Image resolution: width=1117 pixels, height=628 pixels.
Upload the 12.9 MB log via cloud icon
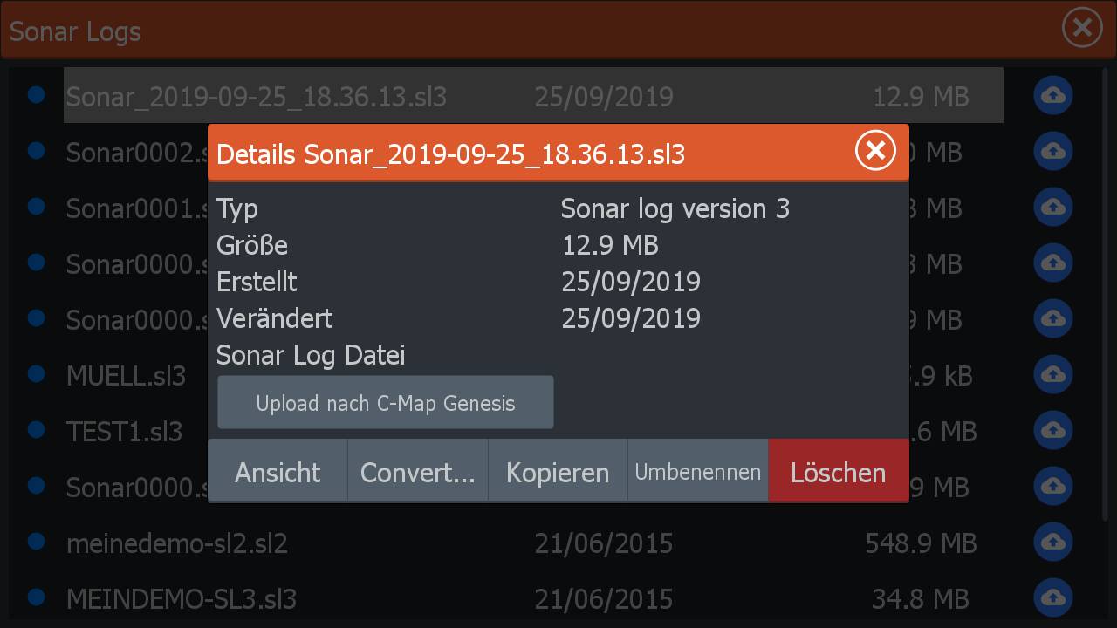point(1053,95)
